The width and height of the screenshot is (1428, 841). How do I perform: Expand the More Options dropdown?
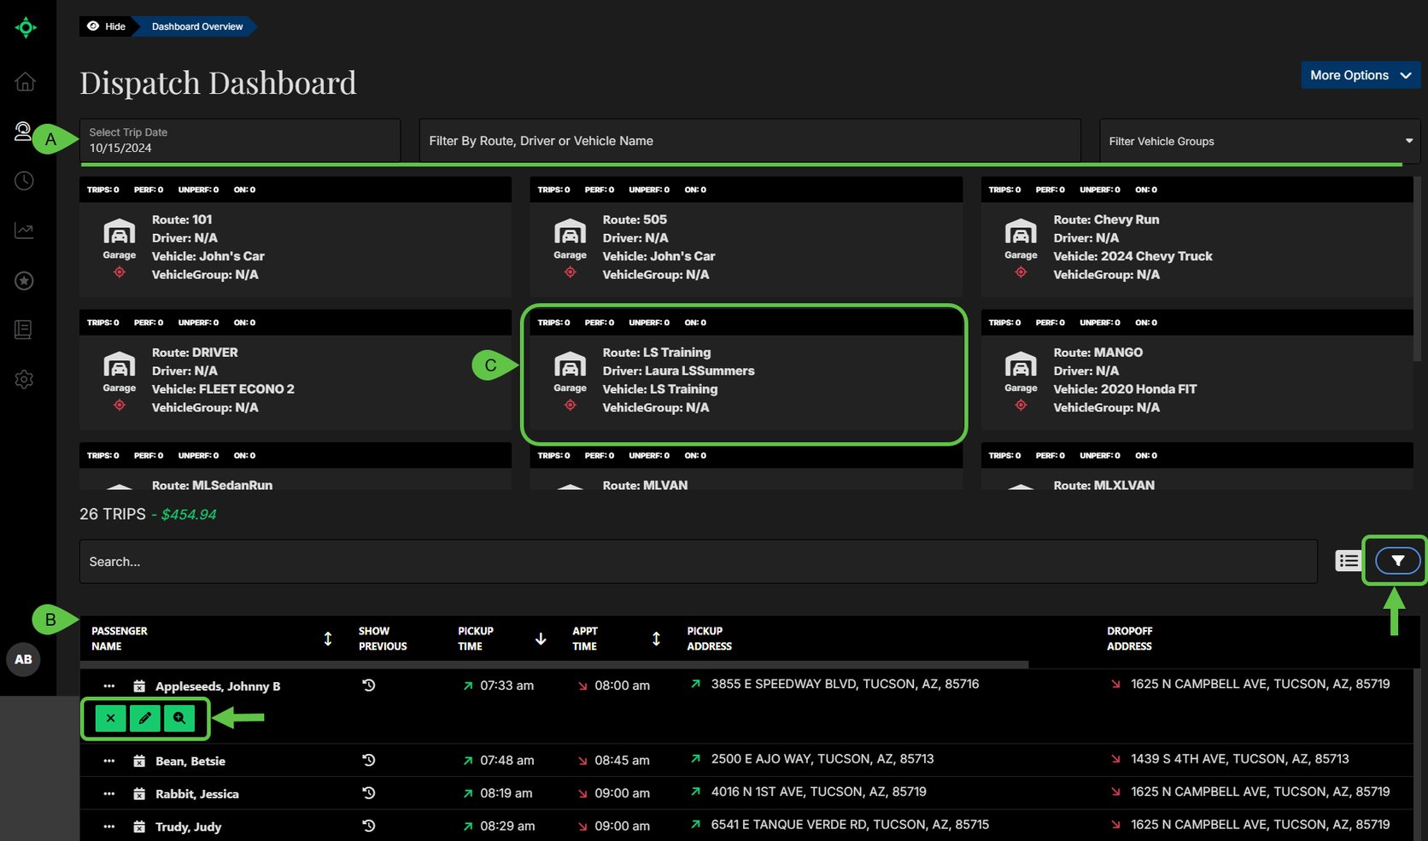tap(1360, 75)
